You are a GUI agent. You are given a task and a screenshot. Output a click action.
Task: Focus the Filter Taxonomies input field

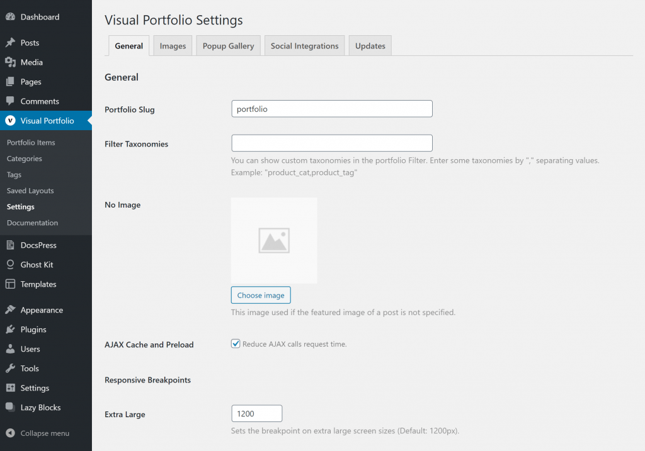332,143
